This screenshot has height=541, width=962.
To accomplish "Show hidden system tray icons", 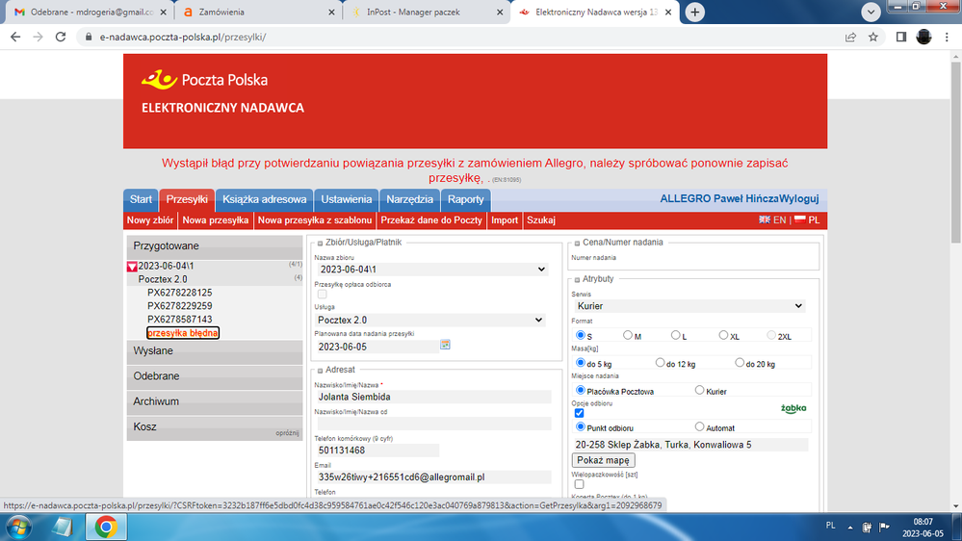I will 849,527.
